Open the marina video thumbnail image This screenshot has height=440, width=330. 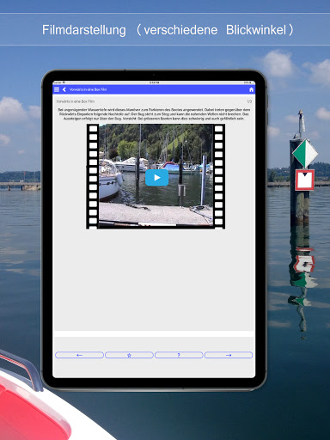[x=156, y=176]
